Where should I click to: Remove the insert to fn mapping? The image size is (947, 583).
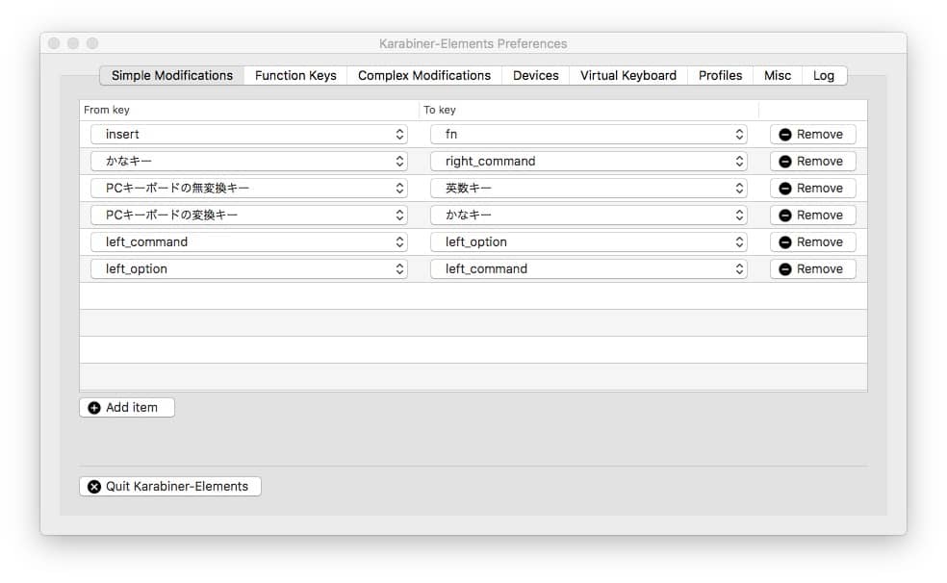point(813,134)
